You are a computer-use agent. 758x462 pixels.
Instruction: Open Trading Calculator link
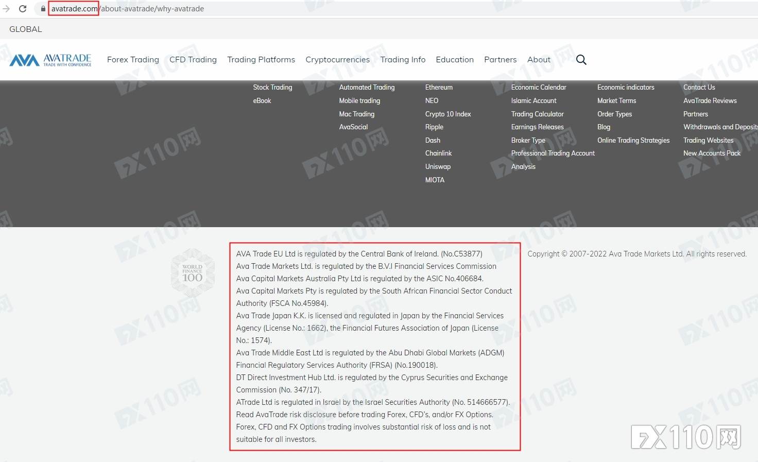(x=538, y=114)
